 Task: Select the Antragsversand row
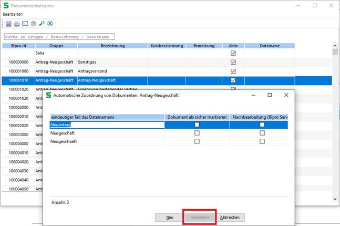(105, 71)
